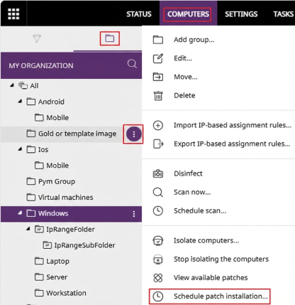
Task: Click the search icon in My Organization
Action: click(132, 64)
